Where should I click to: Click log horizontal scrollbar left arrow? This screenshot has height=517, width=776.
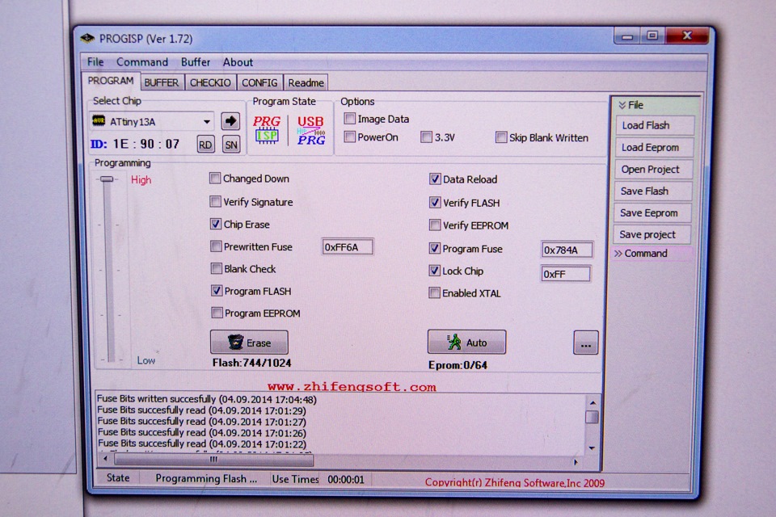point(104,459)
